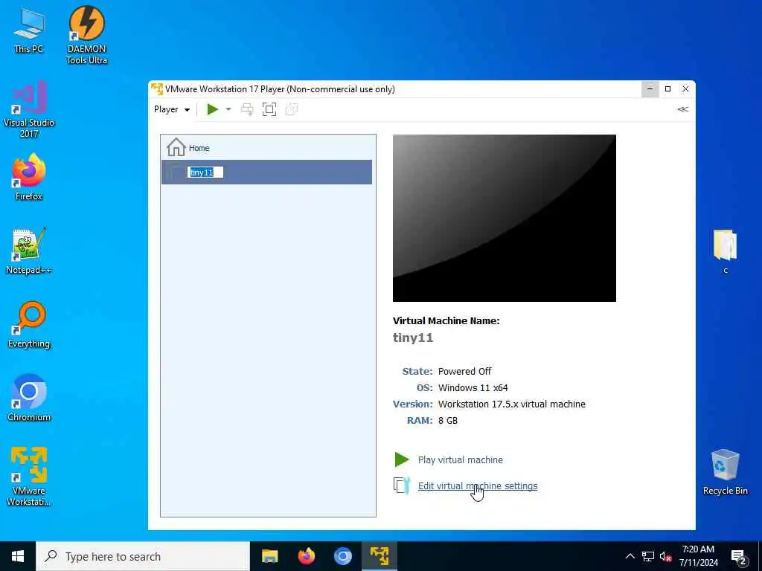The height and width of the screenshot is (571, 762).
Task: Click the '8 GB' RAM value
Action: click(x=447, y=421)
